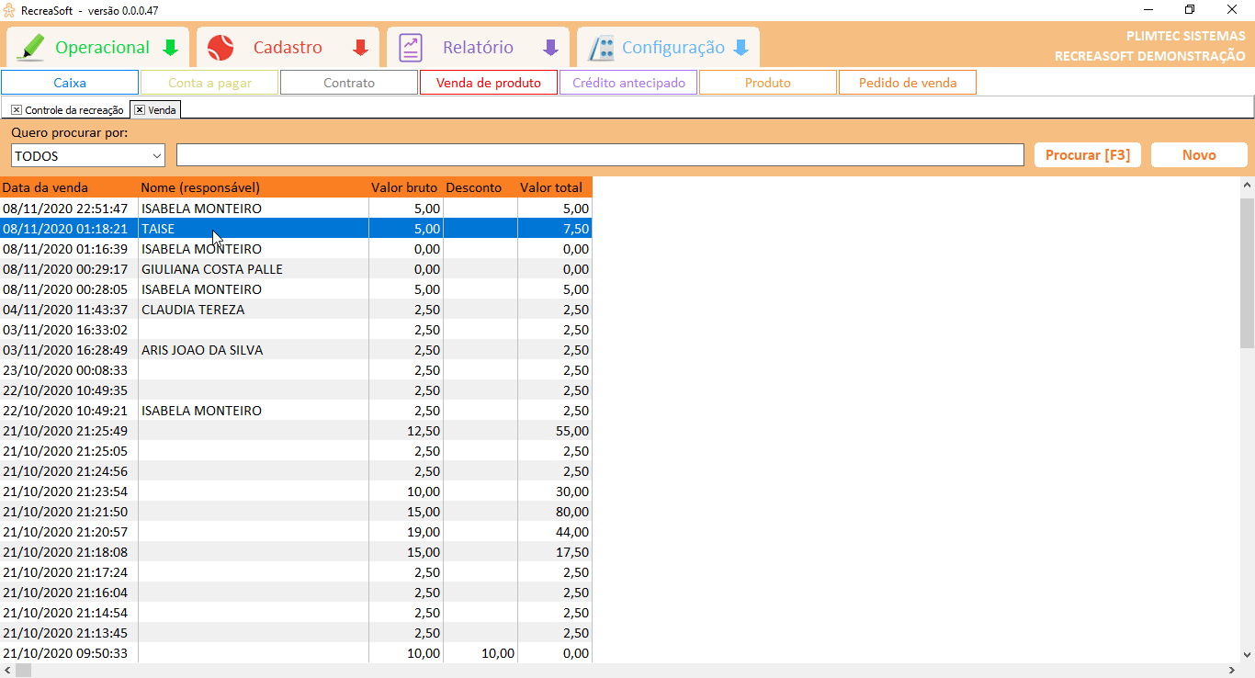Click the Procurar [F3] button

(x=1088, y=155)
